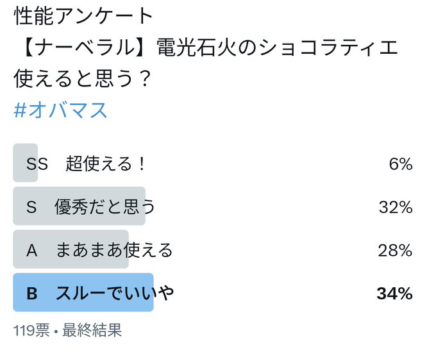Click the 28% result value

[x=395, y=250]
